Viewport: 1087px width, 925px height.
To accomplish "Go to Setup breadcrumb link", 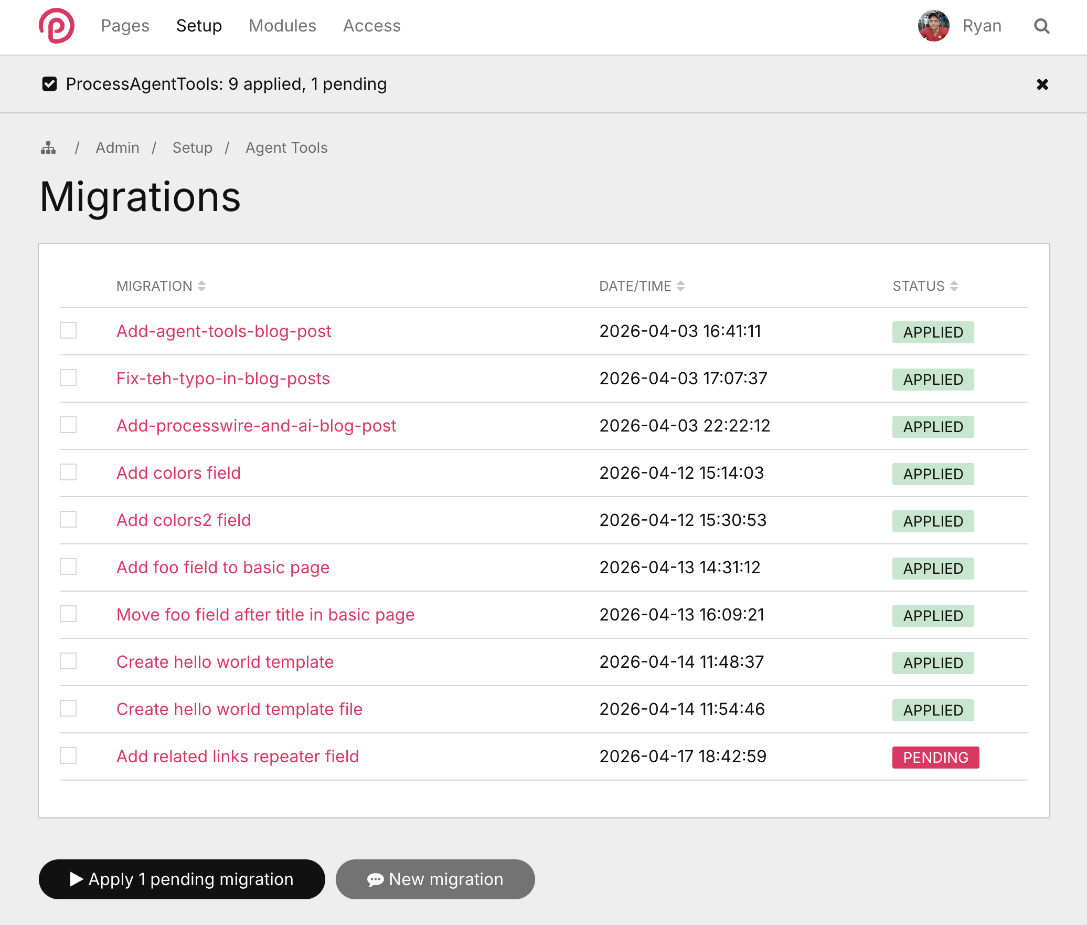I will coord(192,148).
